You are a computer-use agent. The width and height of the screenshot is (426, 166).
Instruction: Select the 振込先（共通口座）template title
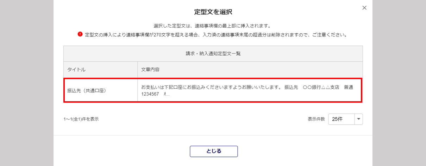87,90
